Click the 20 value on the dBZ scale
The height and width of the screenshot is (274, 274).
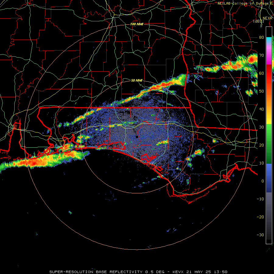pyautogui.click(x=262, y=145)
